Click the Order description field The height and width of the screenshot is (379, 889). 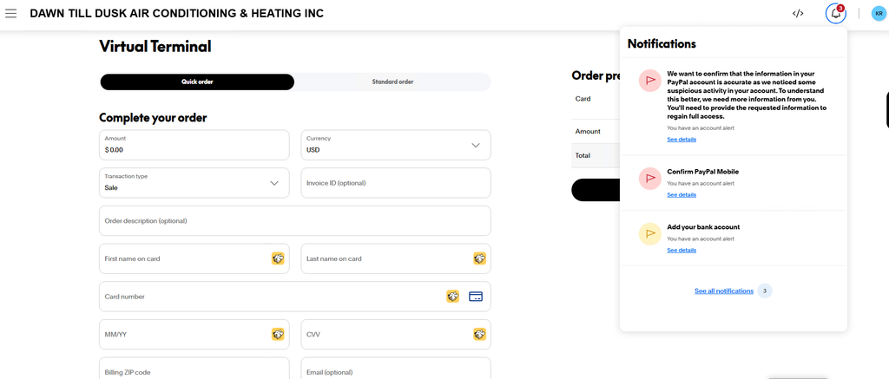click(295, 221)
